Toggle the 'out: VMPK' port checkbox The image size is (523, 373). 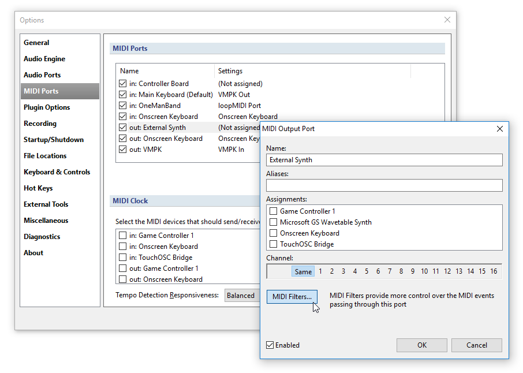[x=123, y=150]
